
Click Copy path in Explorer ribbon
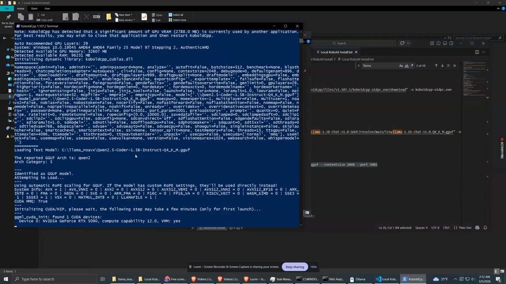[44, 20]
